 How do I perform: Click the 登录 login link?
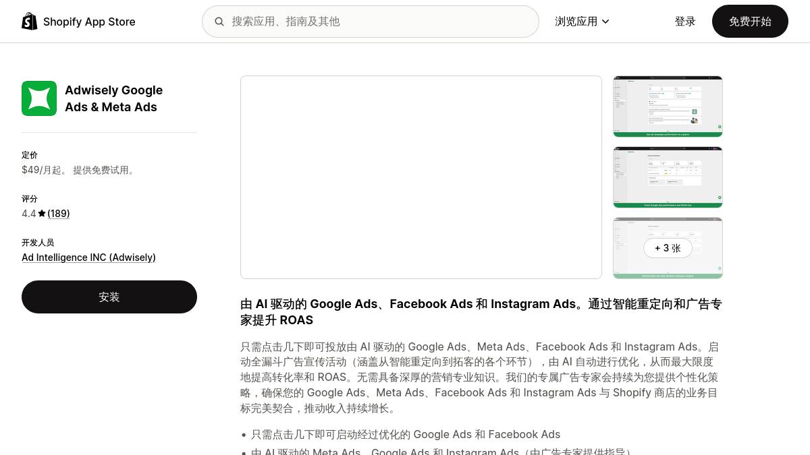pyautogui.click(x=685, y=22)
